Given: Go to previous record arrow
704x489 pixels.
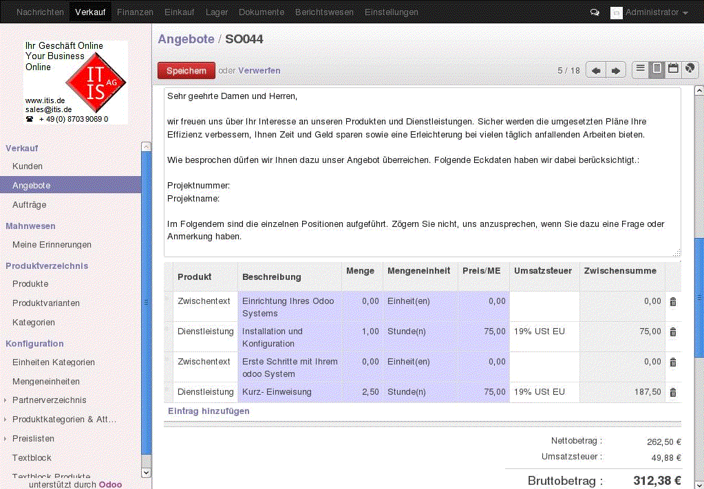Looking at the screenshot, I should pos(596,70).
